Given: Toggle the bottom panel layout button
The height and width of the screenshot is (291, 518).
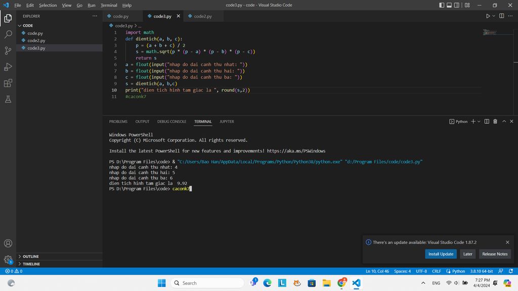Looking at the screenshot, I should coord(449,5).
